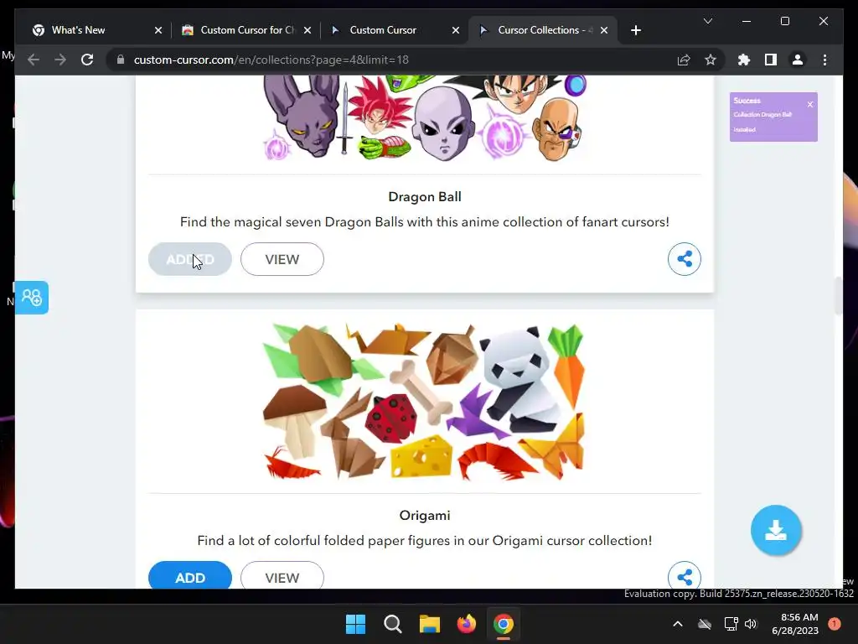Open the Chrome profile menu
The image size is (858, 644).
pyautogui.click(x=798, y=60)
